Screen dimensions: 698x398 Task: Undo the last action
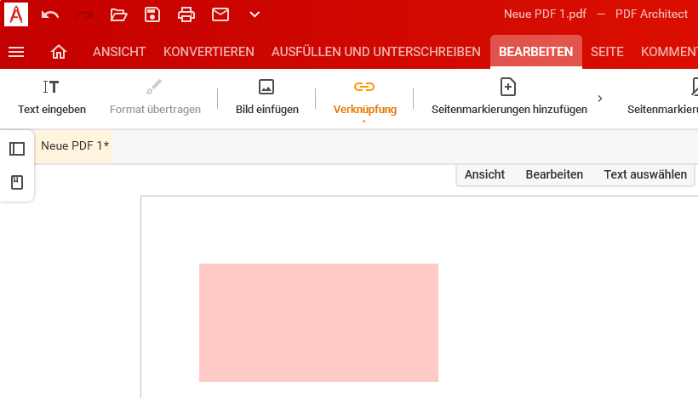[x=50, y=14]
